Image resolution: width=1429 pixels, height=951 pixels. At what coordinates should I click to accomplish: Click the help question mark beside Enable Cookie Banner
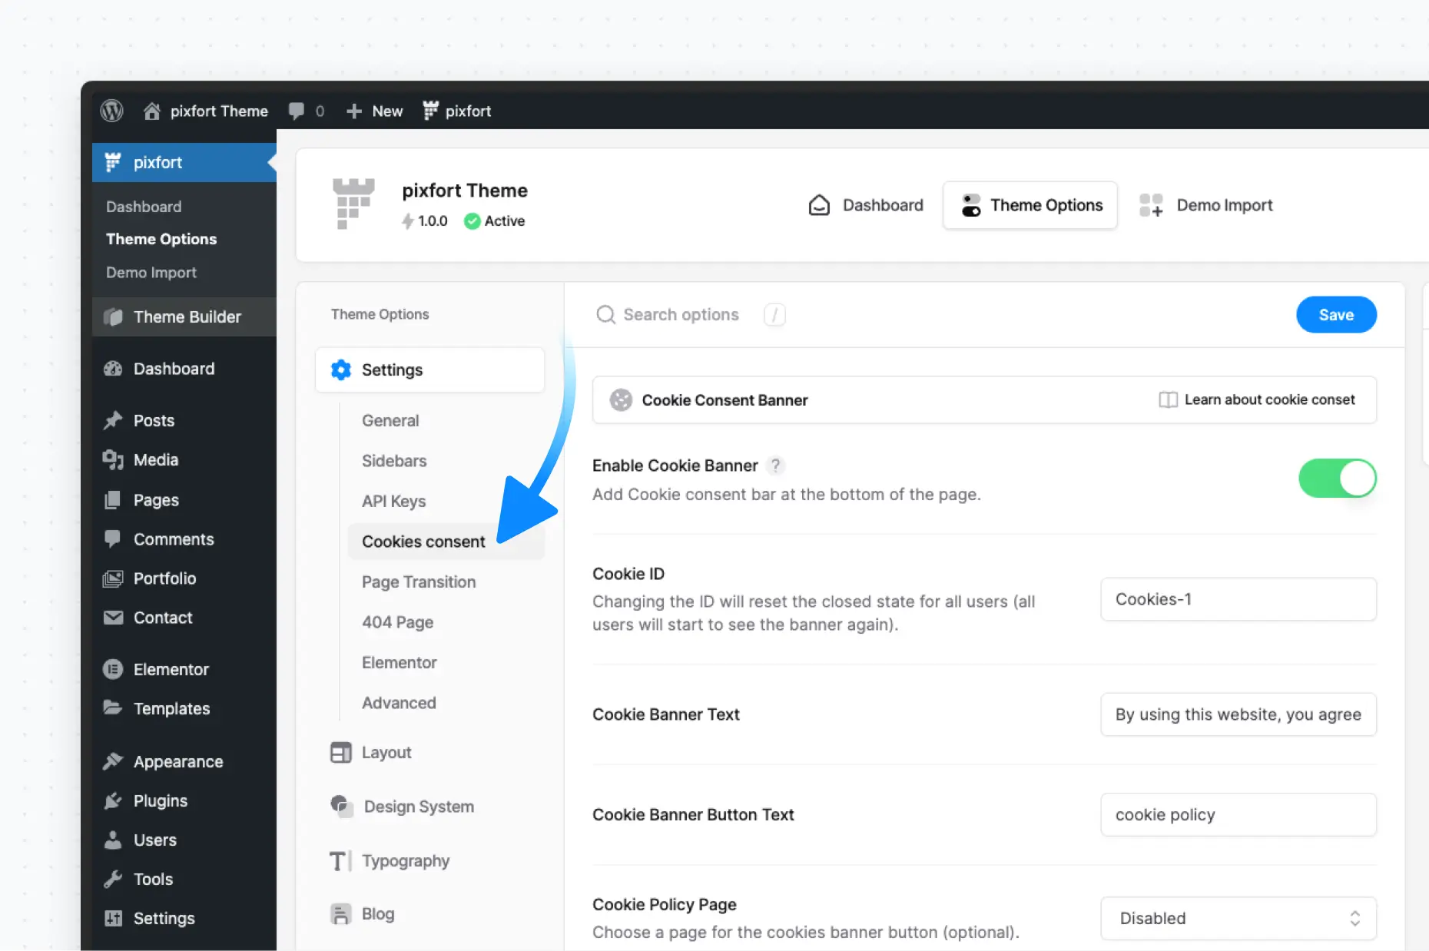point(776,465)
